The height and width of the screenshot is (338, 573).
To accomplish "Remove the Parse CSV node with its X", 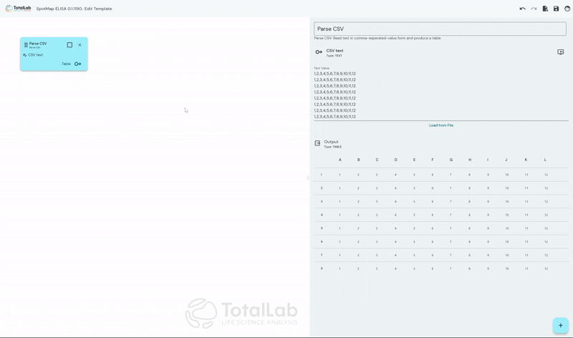I will pyautogui.click(x=80, y=45).
